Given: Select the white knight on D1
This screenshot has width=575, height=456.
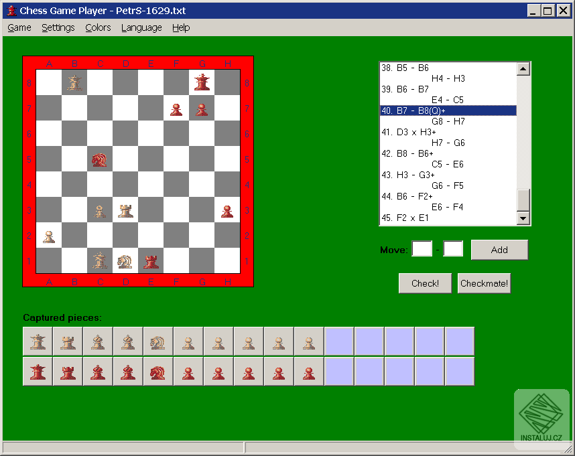Looking at the screenshot, I should (125, 261).
